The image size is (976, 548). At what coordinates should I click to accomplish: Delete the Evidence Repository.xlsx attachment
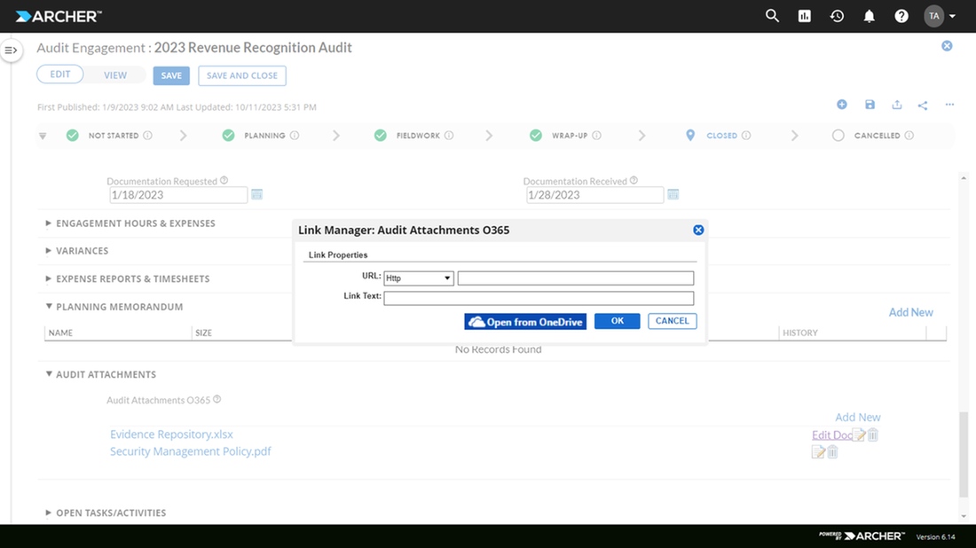tap(873, 434)
